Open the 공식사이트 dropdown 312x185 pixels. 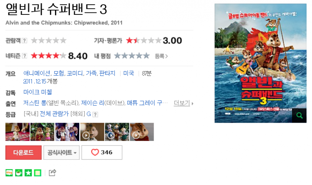62,152
